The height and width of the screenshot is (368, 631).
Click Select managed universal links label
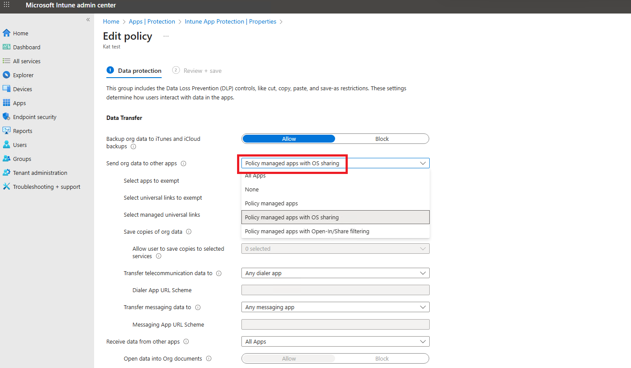(x=162, y=215)
